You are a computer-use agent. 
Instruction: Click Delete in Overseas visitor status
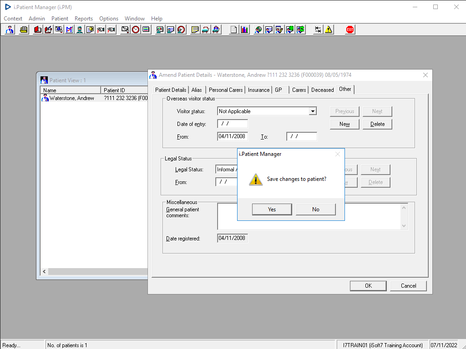(x=377, y=124)
